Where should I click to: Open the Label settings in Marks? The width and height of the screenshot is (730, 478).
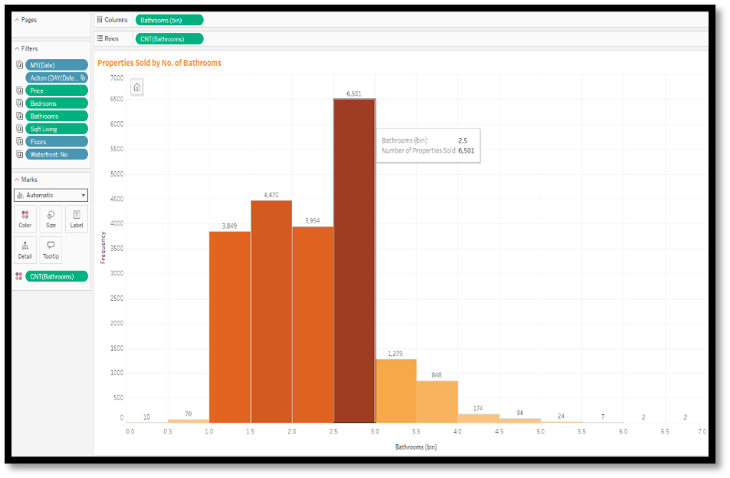click(77, 219)
